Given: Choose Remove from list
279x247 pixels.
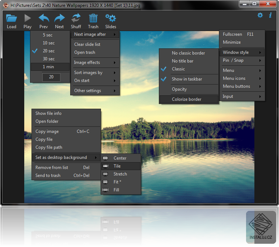Looking at the screenshot, I should point(66,168).
